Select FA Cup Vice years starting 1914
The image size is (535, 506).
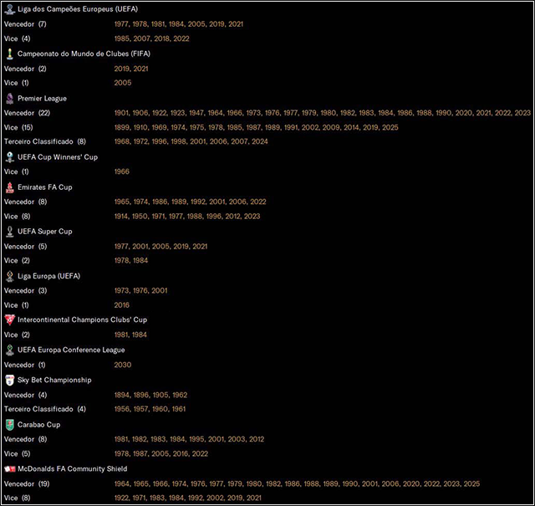tap(187, 216)
